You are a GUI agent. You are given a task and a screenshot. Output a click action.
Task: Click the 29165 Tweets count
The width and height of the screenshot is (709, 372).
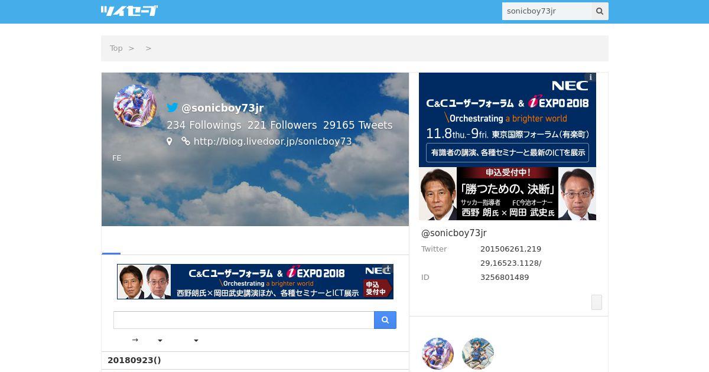[x=357, y=125]
